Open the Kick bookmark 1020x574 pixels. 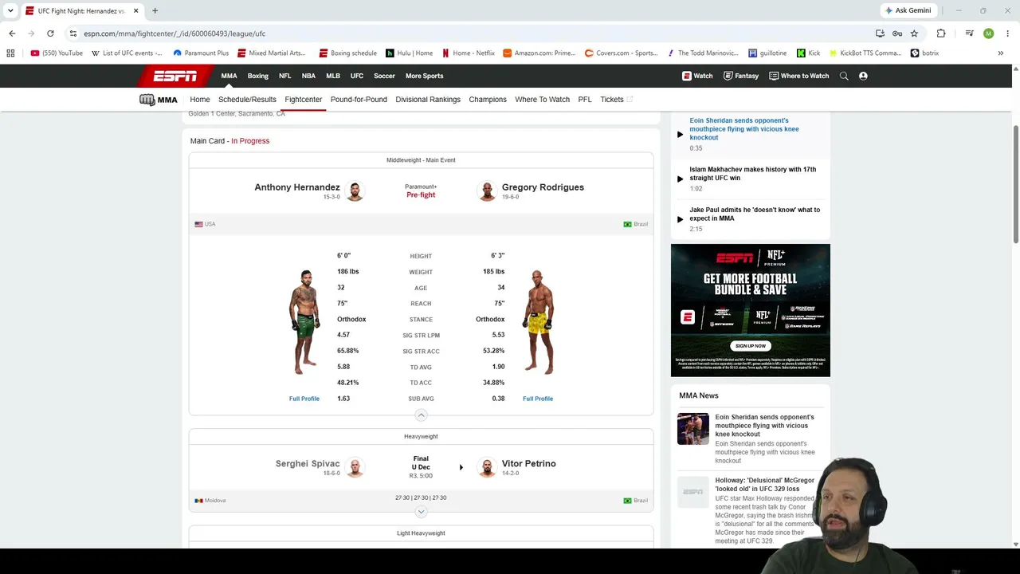tap(808, 53)
